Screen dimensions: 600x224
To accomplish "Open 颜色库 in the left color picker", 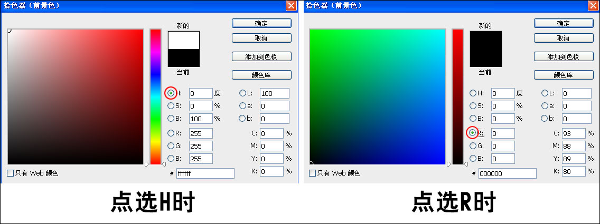I will (261, 75).
